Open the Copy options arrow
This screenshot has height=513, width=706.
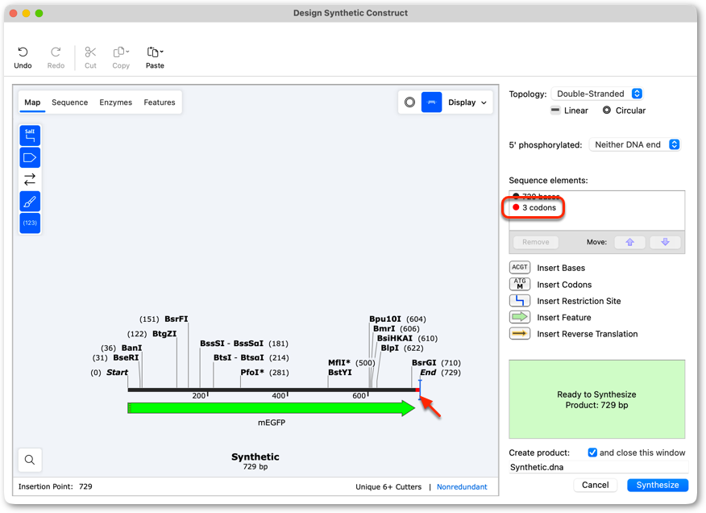(128, 52)
